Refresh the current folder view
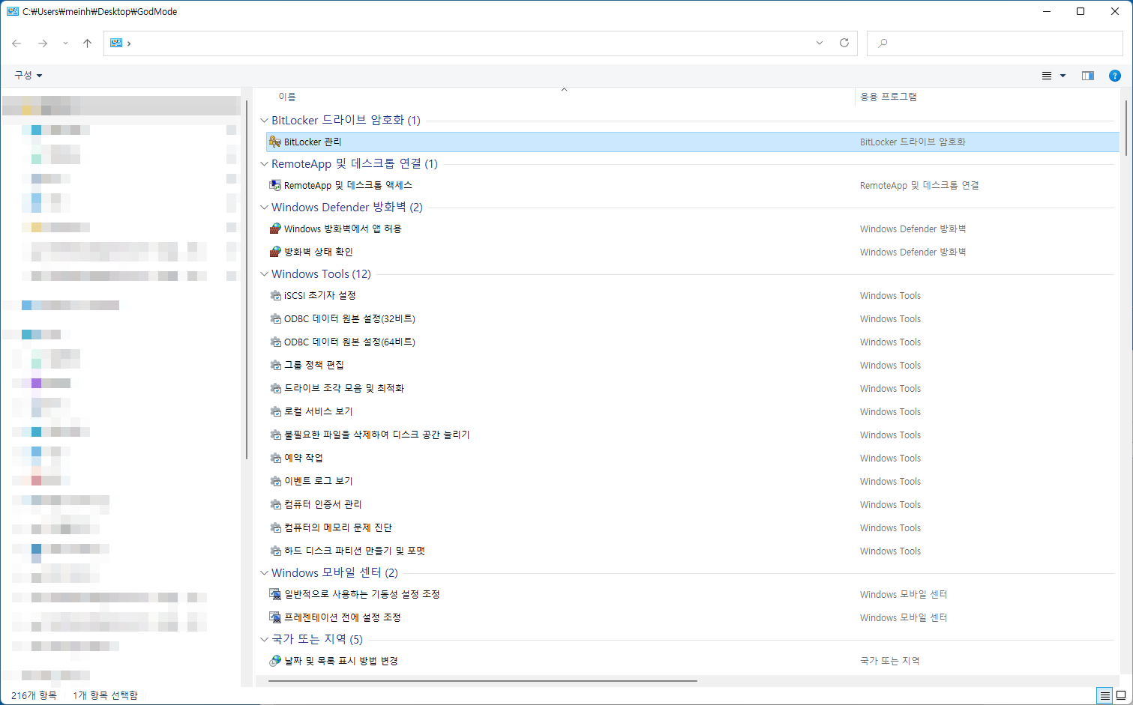This screenshot has height=705, width=1133. [844, 43]
